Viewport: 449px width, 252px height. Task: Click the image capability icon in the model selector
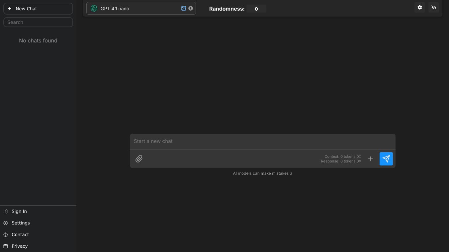(x=184, y=8)
